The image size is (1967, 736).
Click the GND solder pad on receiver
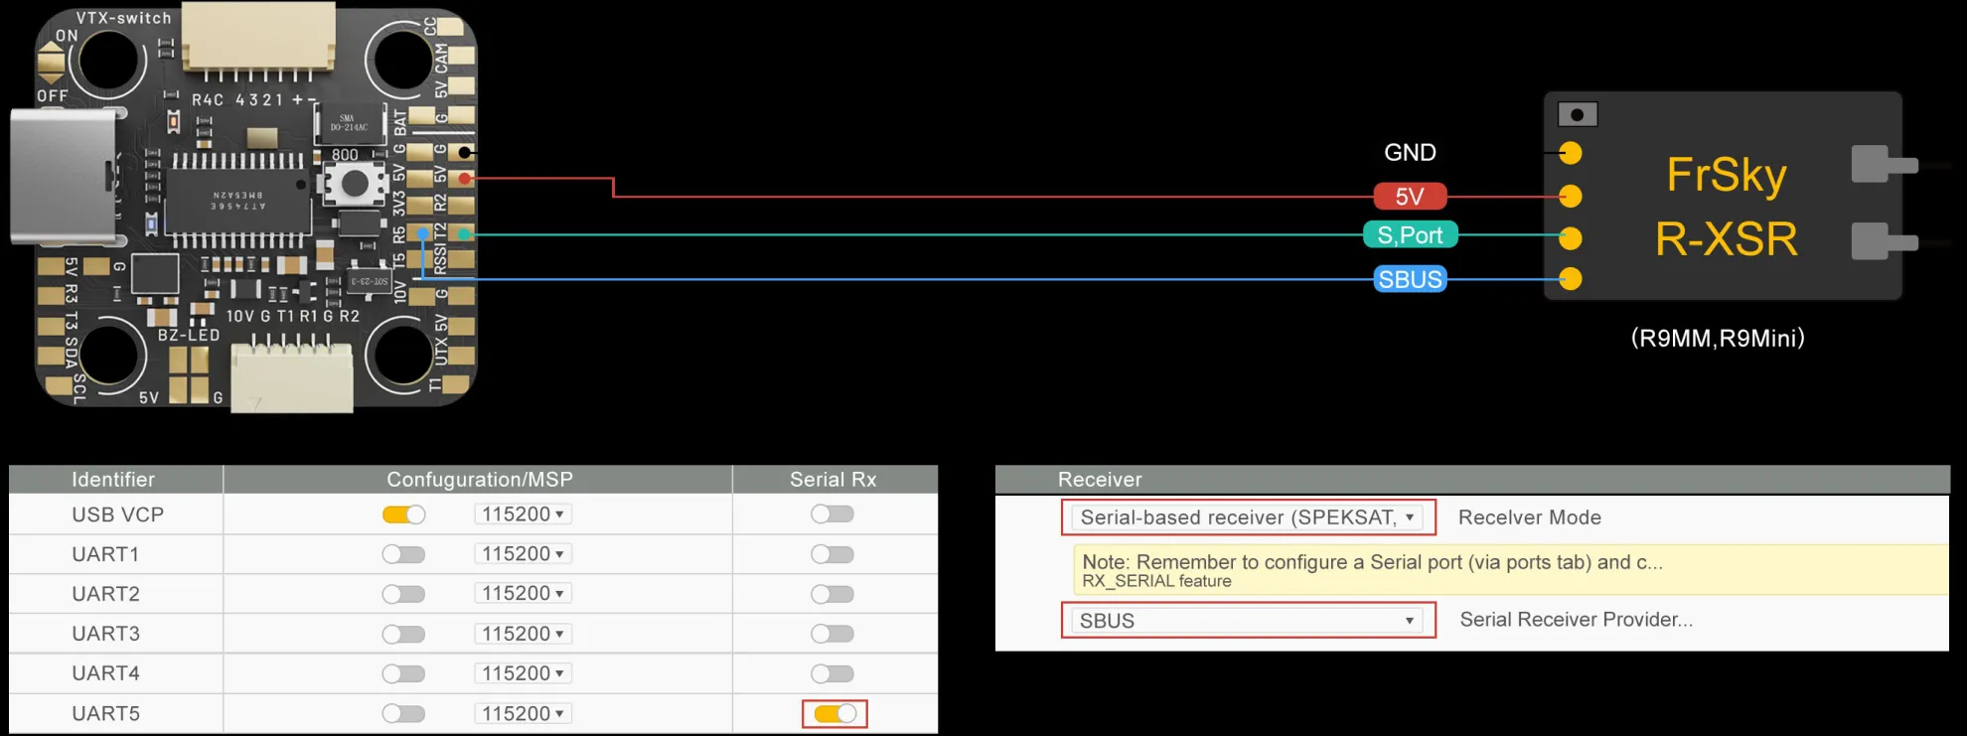click(x=1570, y=153)
